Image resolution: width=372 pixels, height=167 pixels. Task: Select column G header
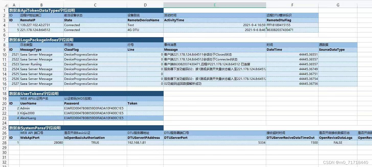[x=338, y=5]
